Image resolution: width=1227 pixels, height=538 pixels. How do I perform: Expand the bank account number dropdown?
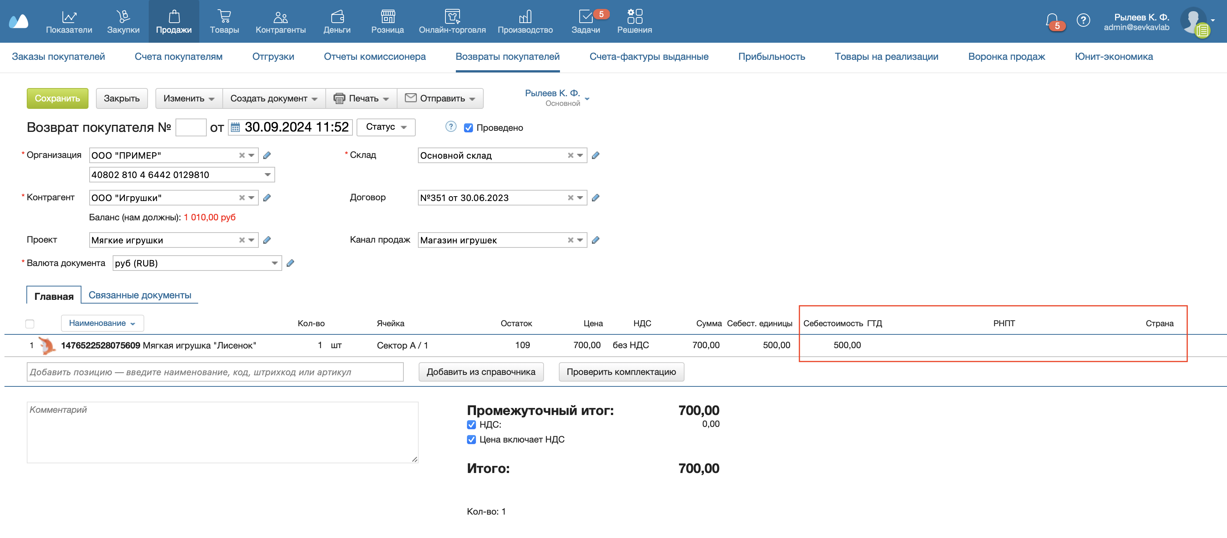click(x=268, y=175)
